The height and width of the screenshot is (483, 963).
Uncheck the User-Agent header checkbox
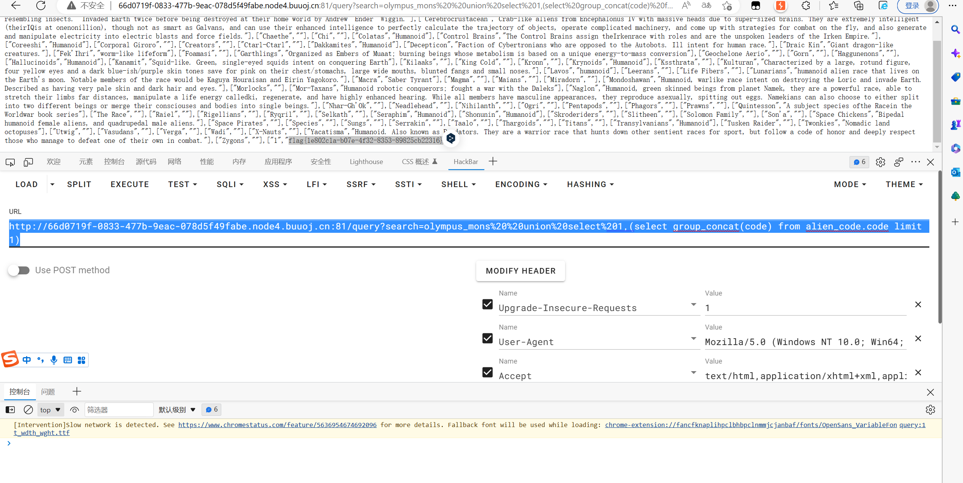pyautogui.click(x=488, y=338)
